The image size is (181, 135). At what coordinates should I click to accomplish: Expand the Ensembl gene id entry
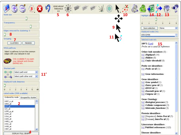point(143,91)
